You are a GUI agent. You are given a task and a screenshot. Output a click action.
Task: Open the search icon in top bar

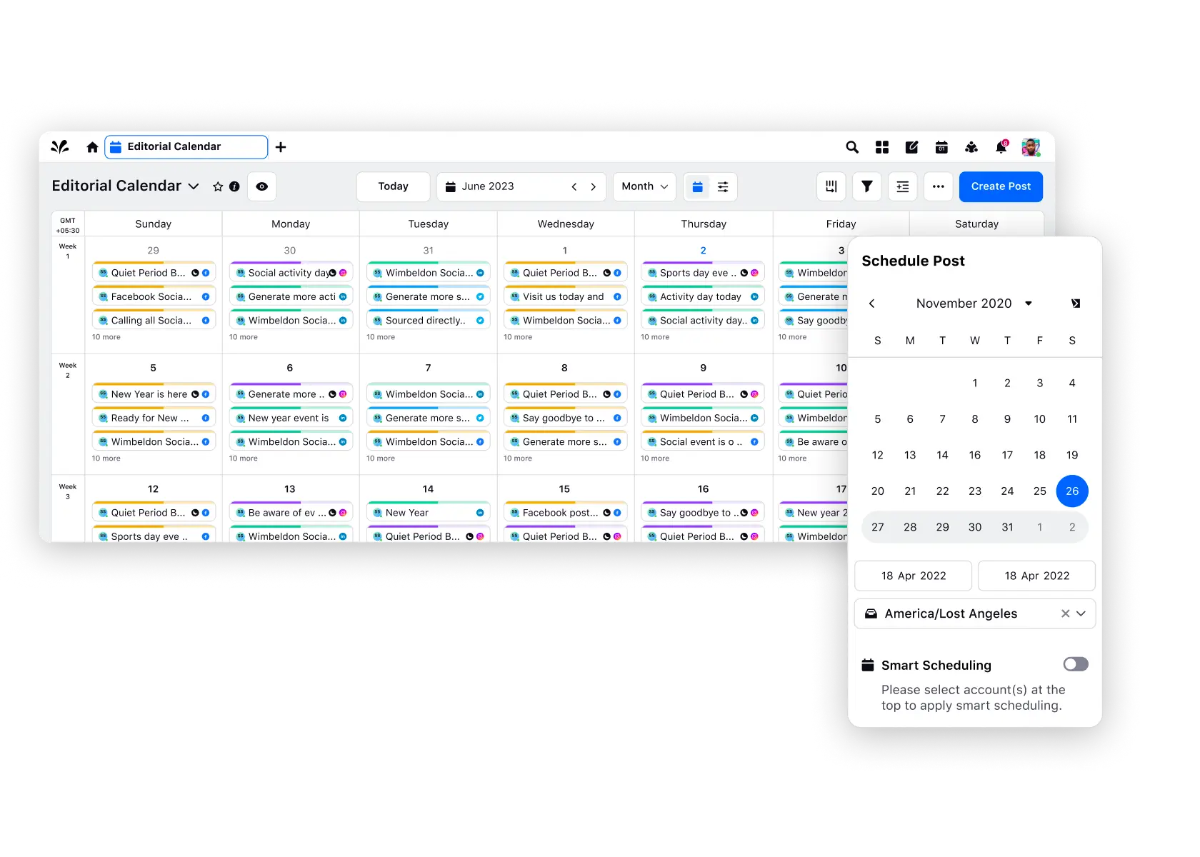pyautogui.click(x=851, y=147)
